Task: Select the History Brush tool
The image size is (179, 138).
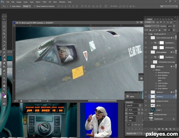Action: [x=4, y=52]
